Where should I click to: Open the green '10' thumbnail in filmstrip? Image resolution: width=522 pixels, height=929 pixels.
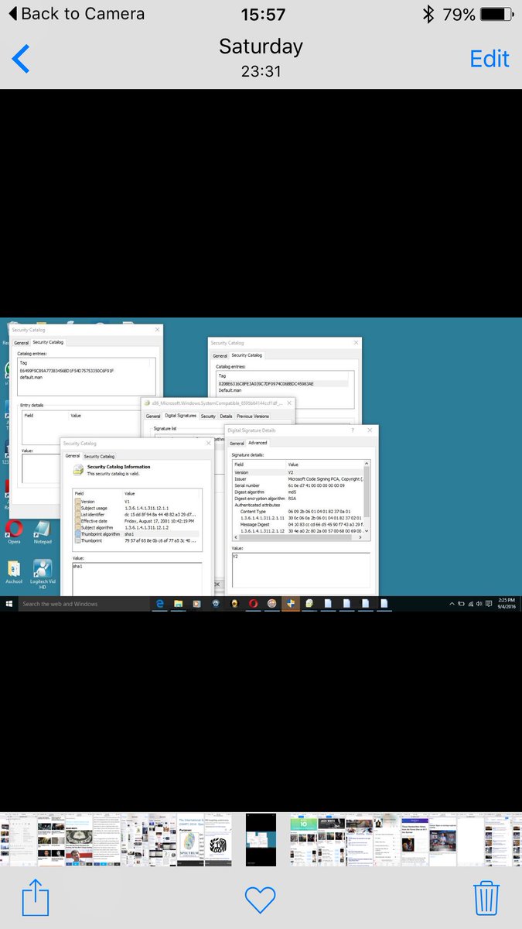[304, 839]
